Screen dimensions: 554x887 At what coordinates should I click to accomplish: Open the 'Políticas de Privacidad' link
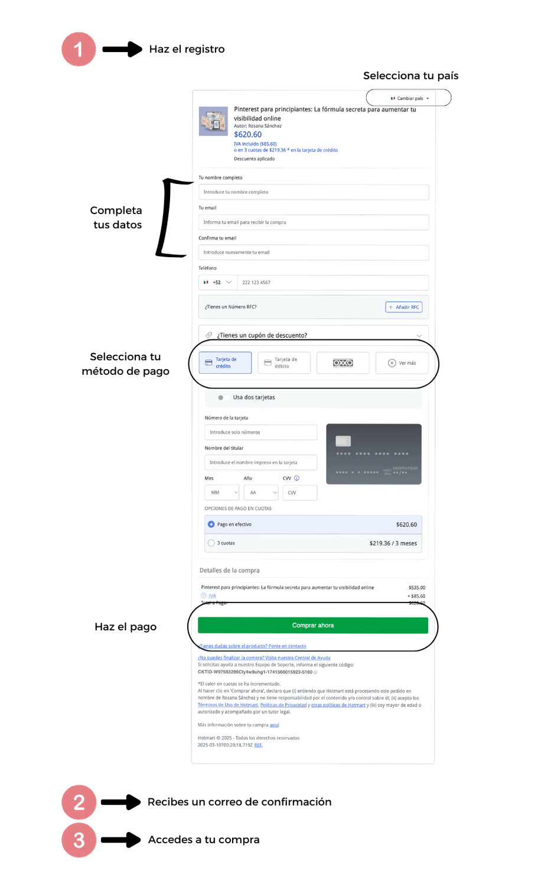(x=283, y=705)
